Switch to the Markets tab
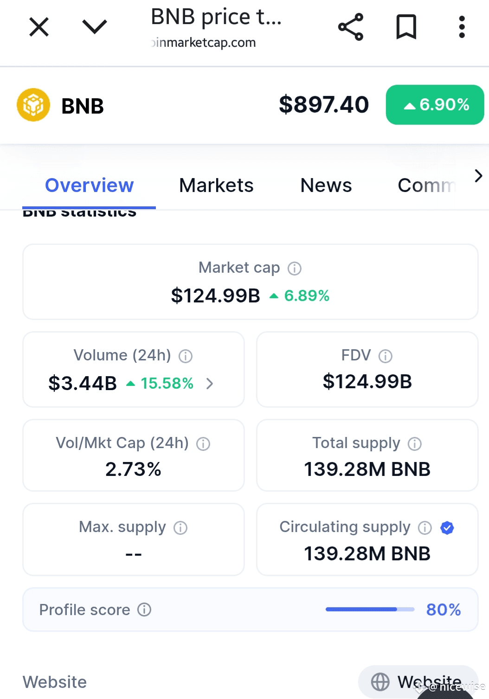Viewport: 489px width, 699px height. click(216, 186)
